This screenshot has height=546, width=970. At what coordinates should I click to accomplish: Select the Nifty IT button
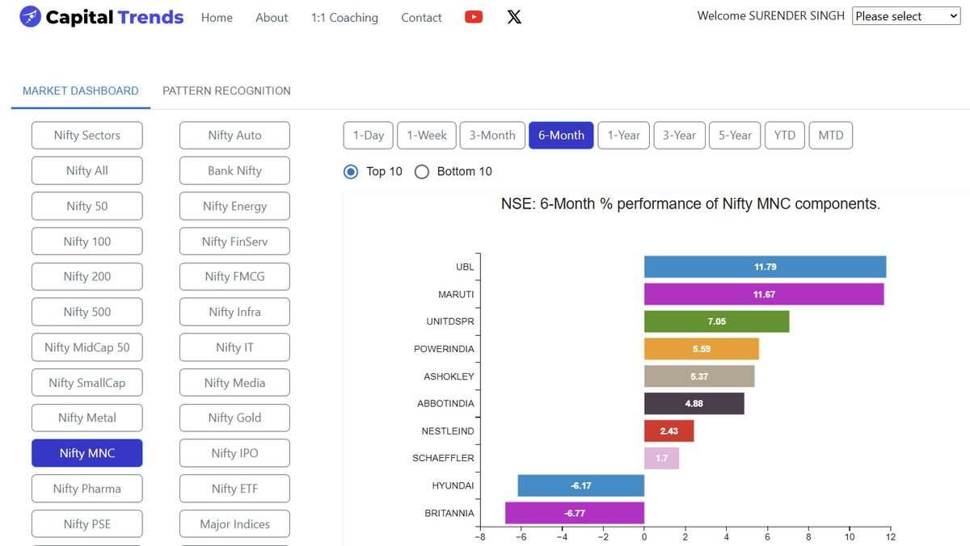pyautogui.click(x=234, y=347)
